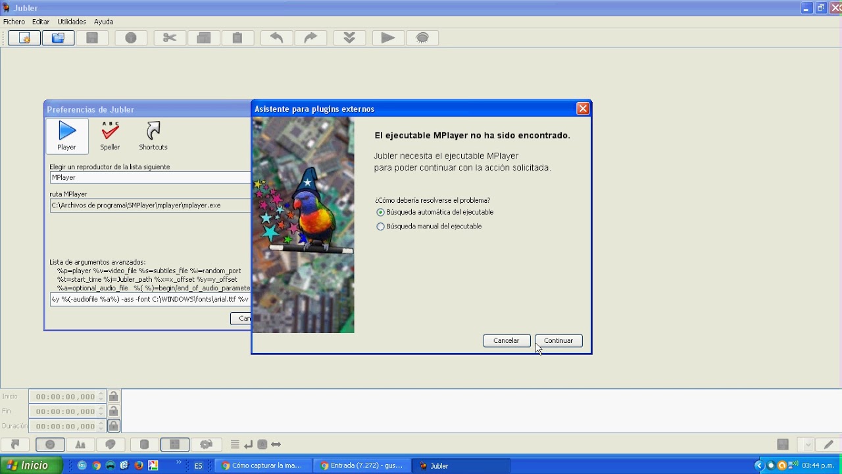Click the bottom-right floppy save icon
The image size is (842, 474).
(783, 444)
